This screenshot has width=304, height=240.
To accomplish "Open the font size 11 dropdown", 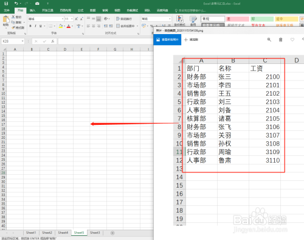I will pyautogui.click(x=72, y=19).
